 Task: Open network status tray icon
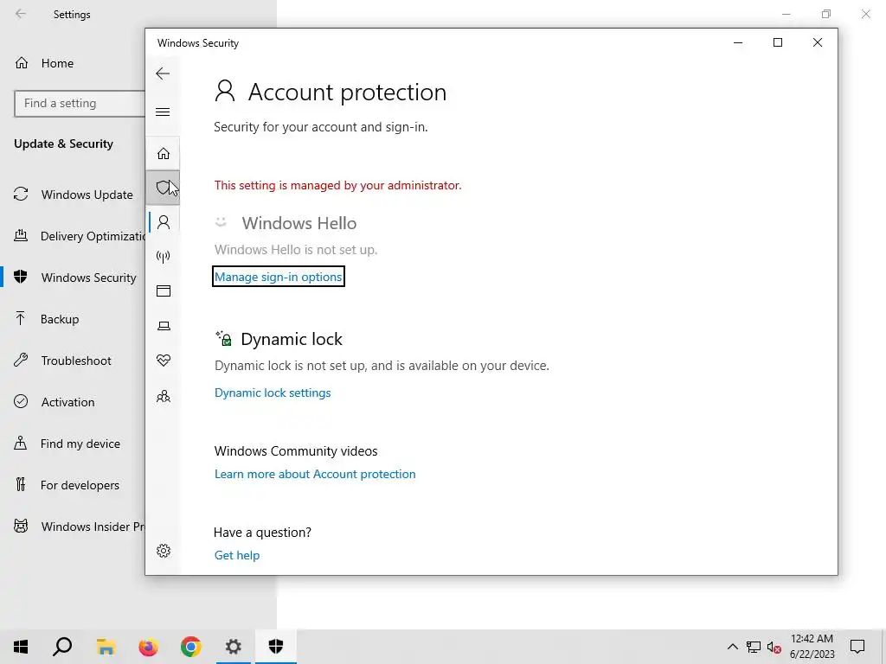tap(754, 647)
